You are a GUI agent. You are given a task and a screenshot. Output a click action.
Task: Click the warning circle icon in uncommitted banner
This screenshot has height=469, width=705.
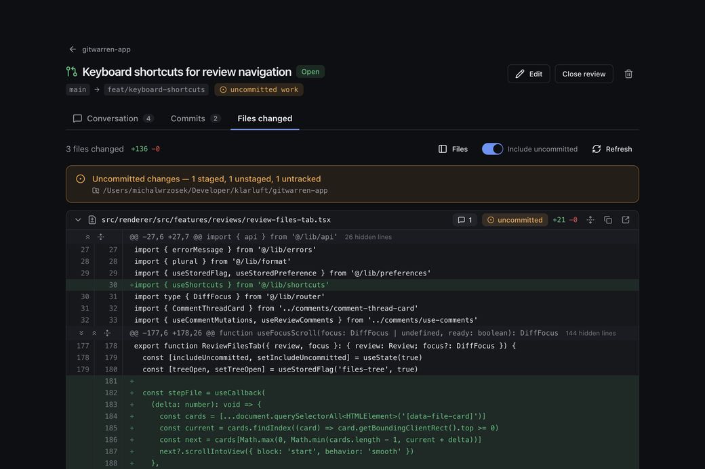81,179
